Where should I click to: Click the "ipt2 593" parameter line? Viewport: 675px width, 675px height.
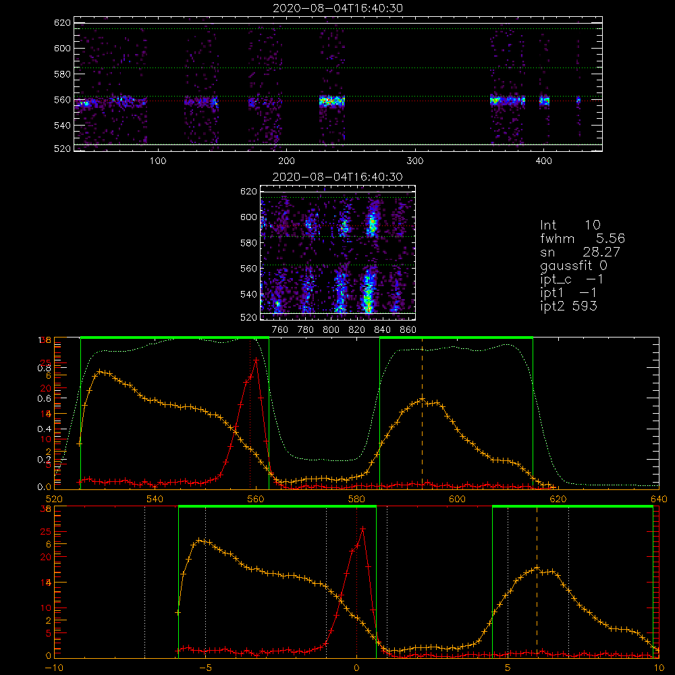568,306
